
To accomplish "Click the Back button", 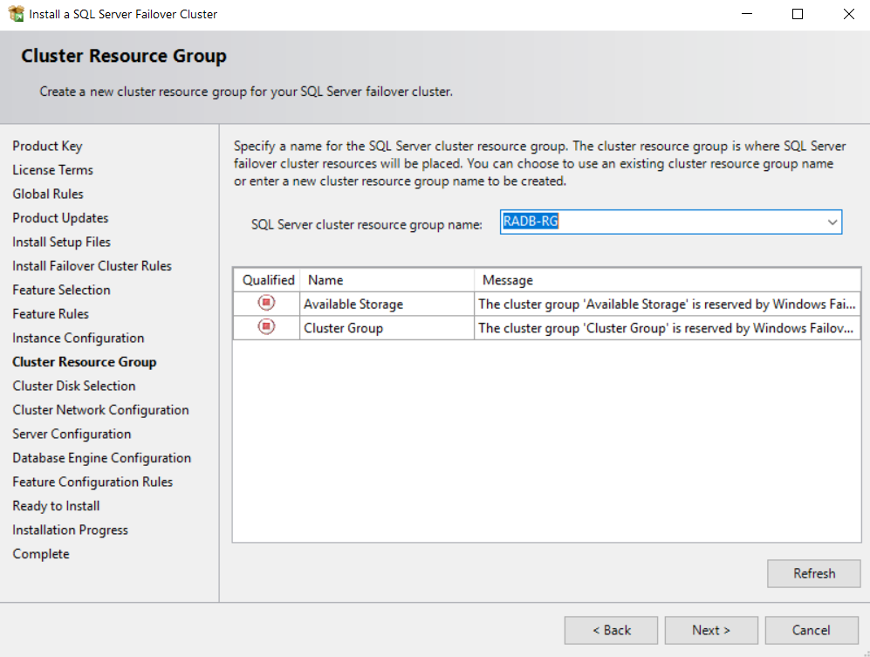I will click(x=611, y=630).
